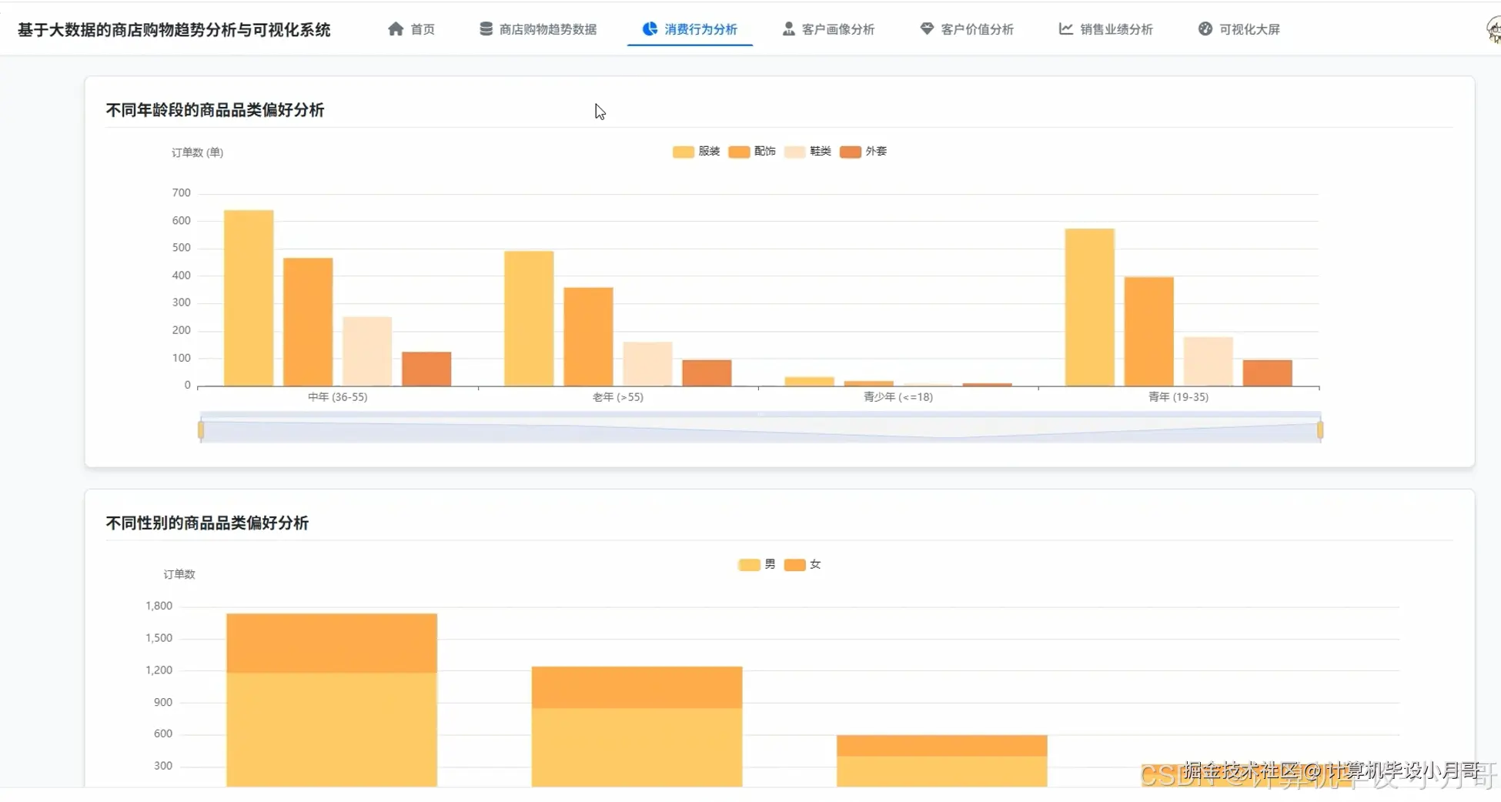The image size is (1501, 802).
Task: Click the 服装 bar for 青少年 (<=18)
Action: click(810, 381)
